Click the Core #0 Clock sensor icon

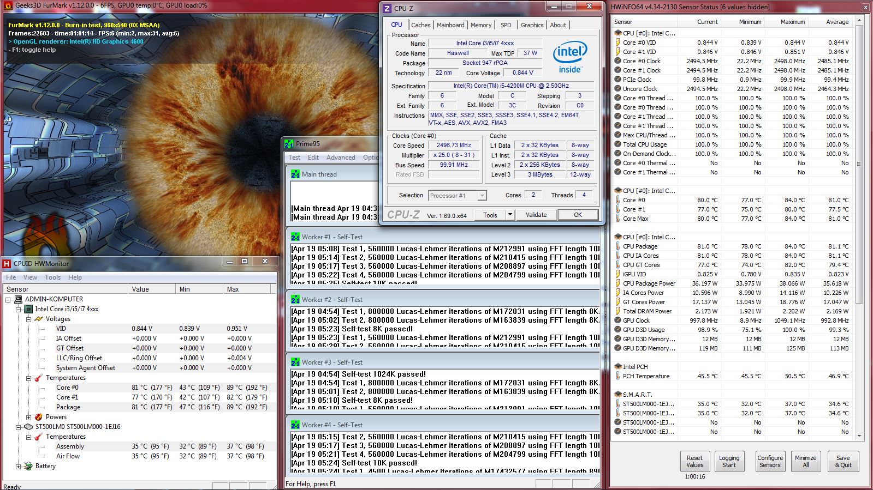tap(617, 61)
